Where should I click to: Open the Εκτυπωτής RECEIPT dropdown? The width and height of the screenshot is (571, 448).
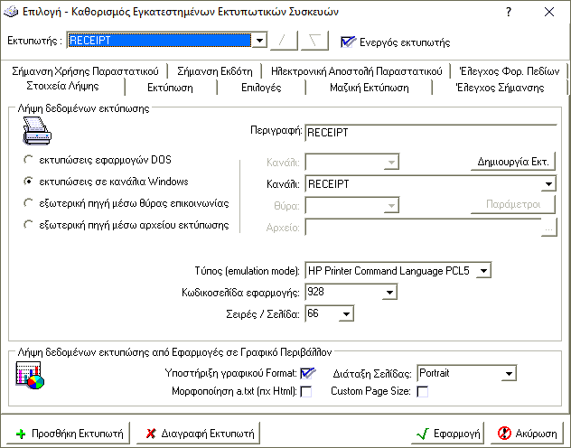click(x=260, y=41)
